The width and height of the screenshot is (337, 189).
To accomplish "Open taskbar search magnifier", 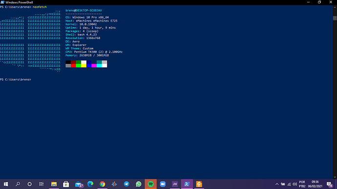I will 18,184.
